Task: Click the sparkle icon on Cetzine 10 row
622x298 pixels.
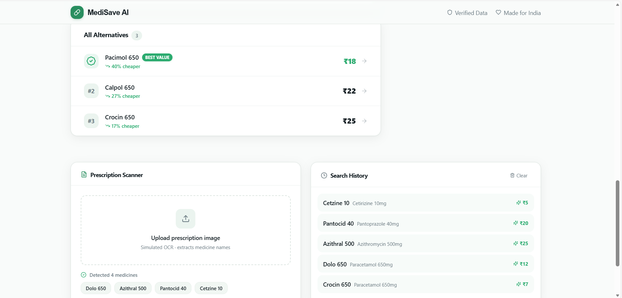Action: click(518, 203)
